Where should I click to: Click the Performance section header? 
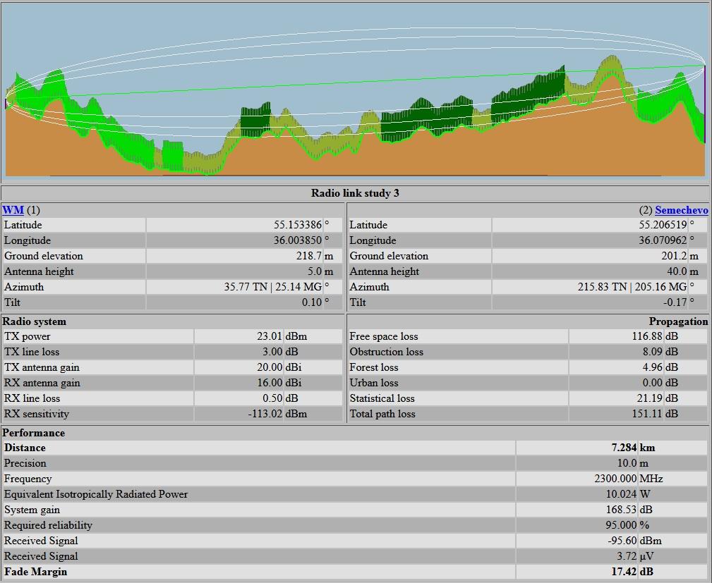(x=33, y=433)
